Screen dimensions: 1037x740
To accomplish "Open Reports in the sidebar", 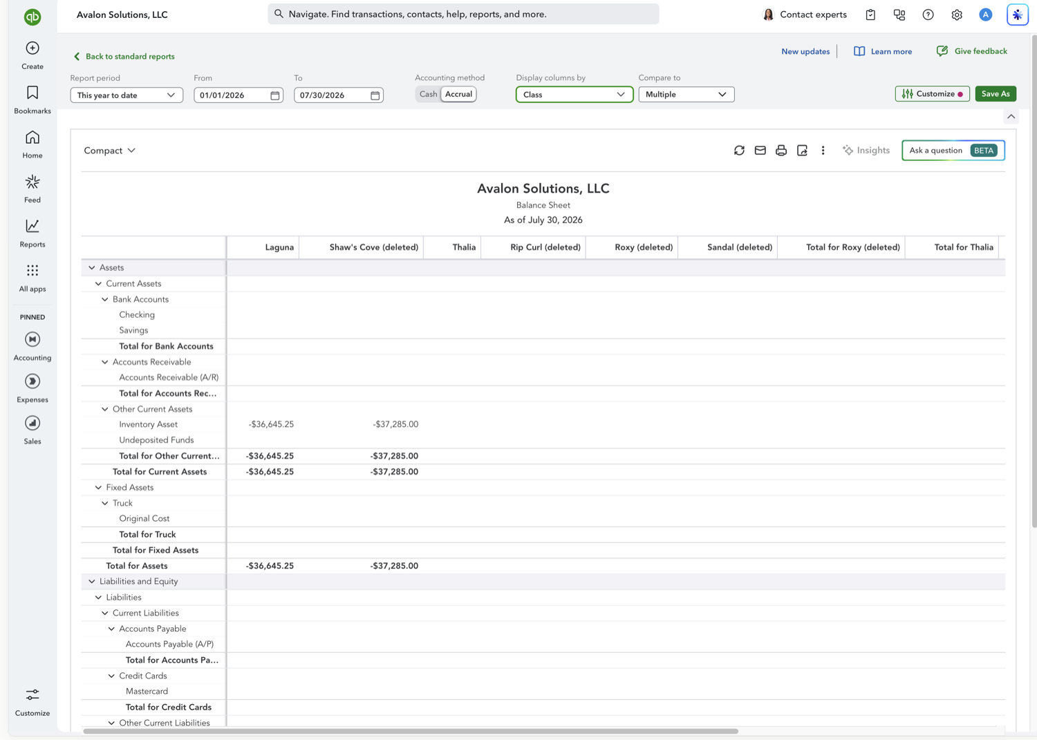I will pos(32,234).
